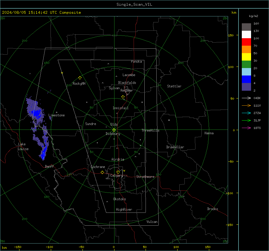Click the blue VIL echo tail near Lake Louise
This screenshot has width=269, height=251.
point(44,155)
